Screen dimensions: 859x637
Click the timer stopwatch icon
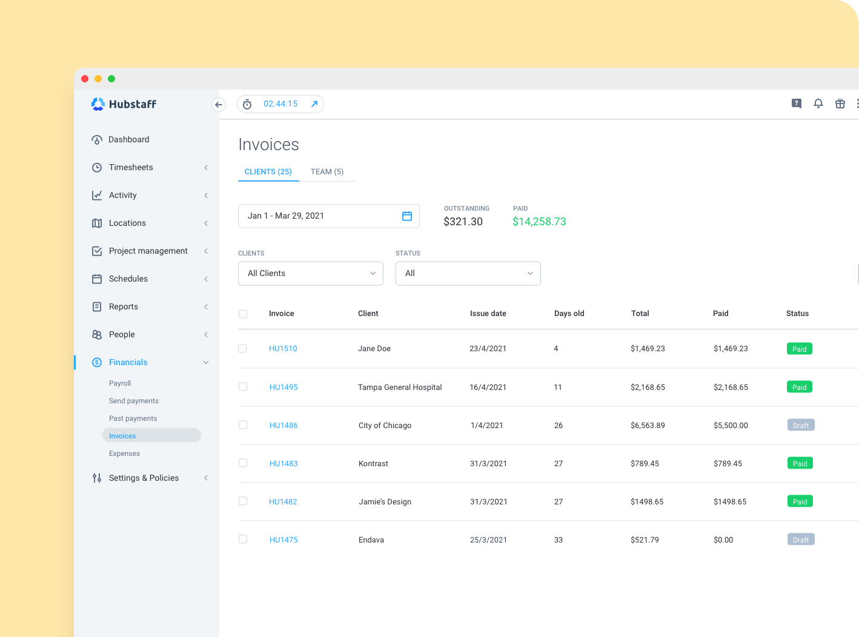(x=247, y=104)
